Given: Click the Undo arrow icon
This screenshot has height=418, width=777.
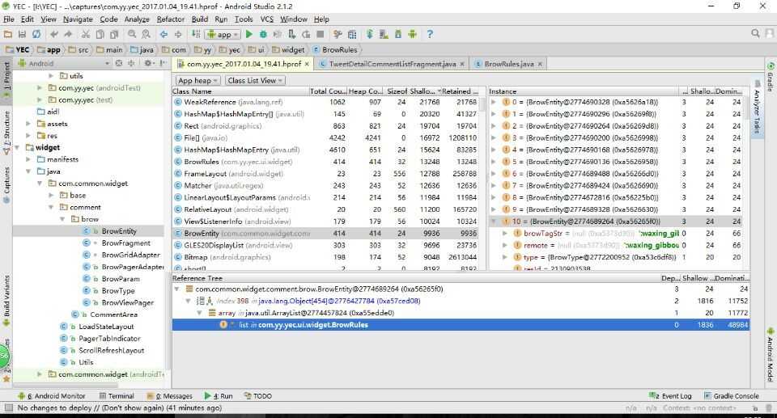Looking at the screenshot, I should (x=54, y=34).
